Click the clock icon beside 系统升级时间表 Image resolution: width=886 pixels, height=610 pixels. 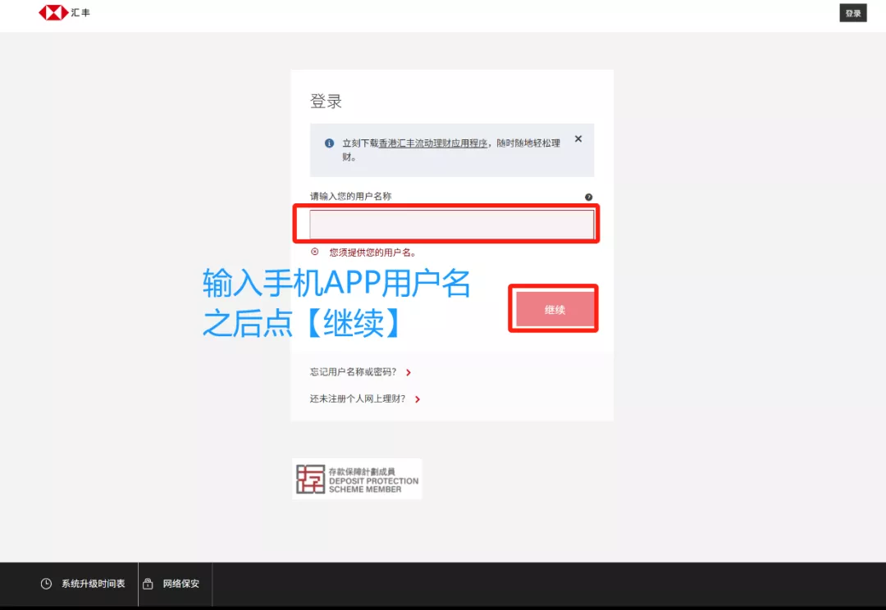tap(45, 584)
